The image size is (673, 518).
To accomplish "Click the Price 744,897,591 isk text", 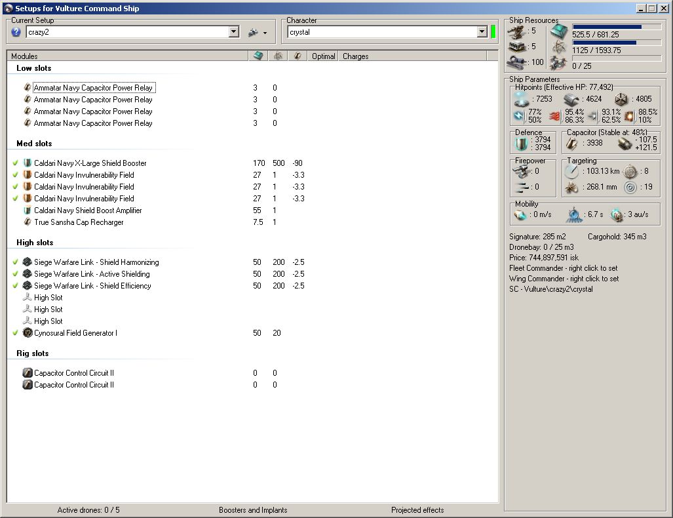I will coord(544,258).
